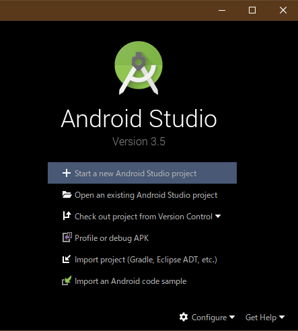Screen dimensions: 298x331
Task: Click the green Android code sample icon
Action: [x=67, y=281]
